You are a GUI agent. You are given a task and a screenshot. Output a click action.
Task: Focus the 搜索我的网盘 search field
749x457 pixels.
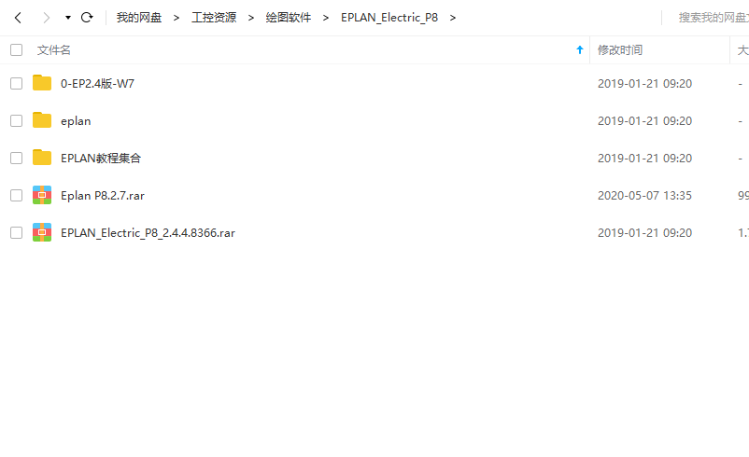tap(714, 18)
